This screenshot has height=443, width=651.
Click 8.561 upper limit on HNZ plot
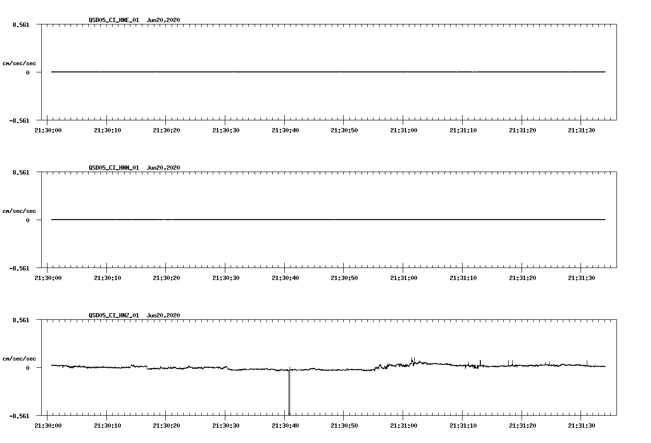(x=21, y=320)
